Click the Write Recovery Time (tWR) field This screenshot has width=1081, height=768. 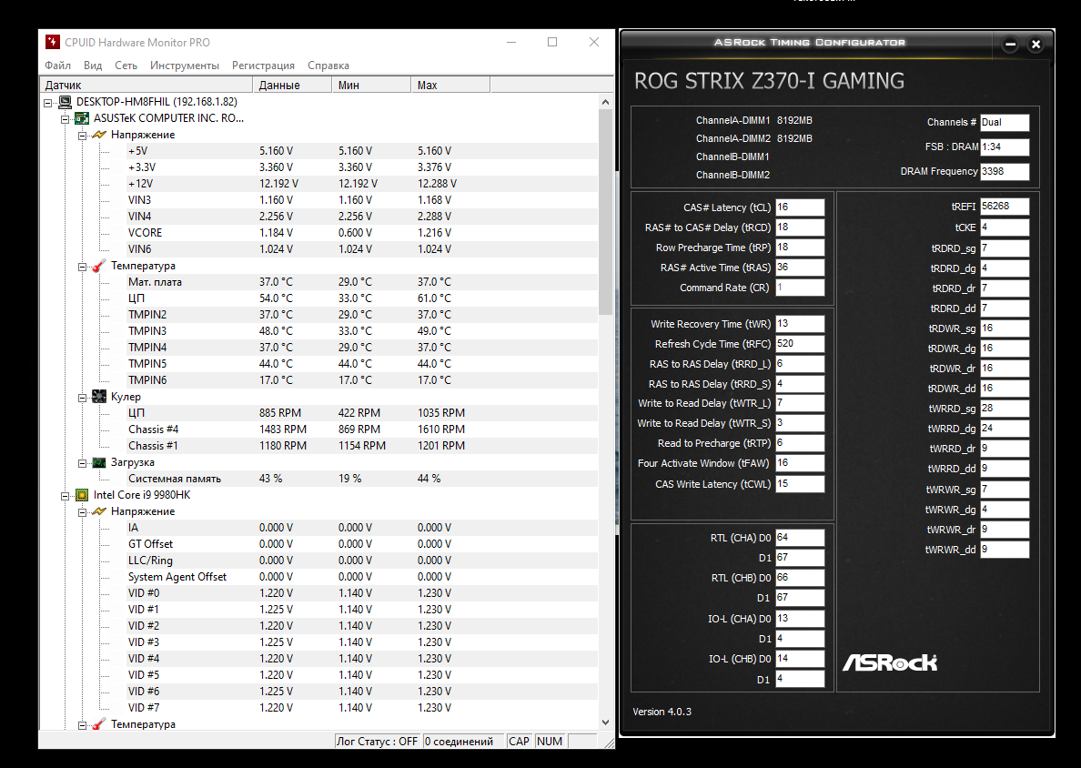point(800,324)
